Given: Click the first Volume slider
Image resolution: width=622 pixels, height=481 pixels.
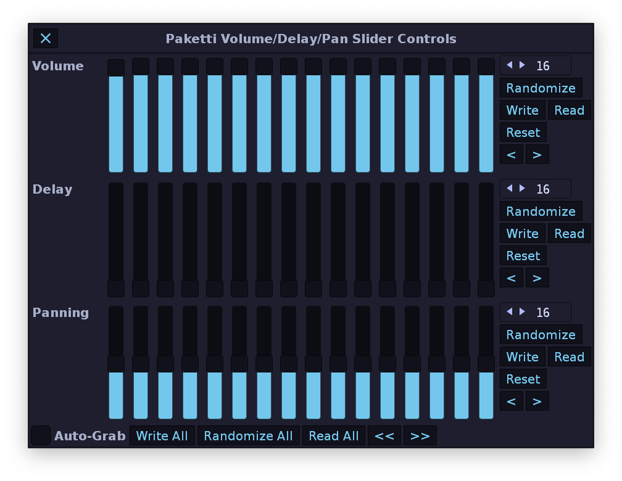Looking at the screenshot, I should [116, 117].
